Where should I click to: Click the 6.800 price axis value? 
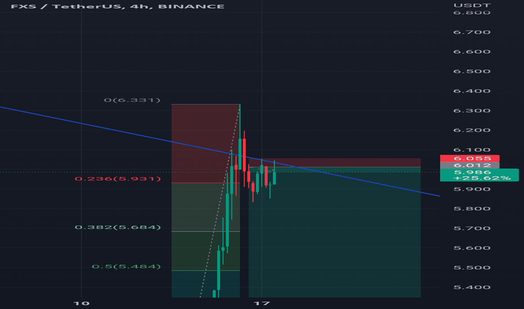tap(472, 13)
